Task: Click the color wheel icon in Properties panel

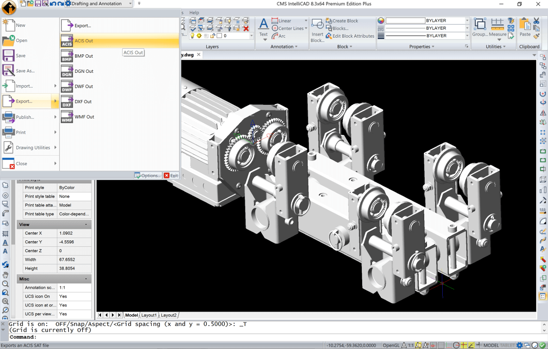Action: [x=381, y=21]
